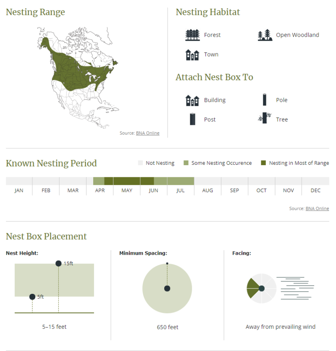Click the Town habitat icon
The width and height of the screenshot is (336, 351).
coord(192,55)
